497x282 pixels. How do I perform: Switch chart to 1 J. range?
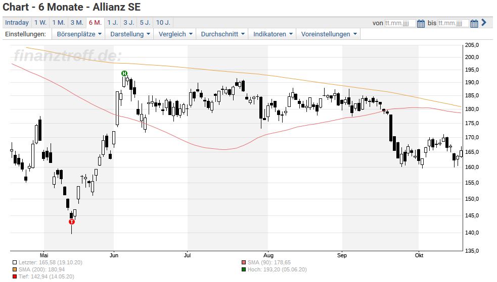click(x=112, y=22)
